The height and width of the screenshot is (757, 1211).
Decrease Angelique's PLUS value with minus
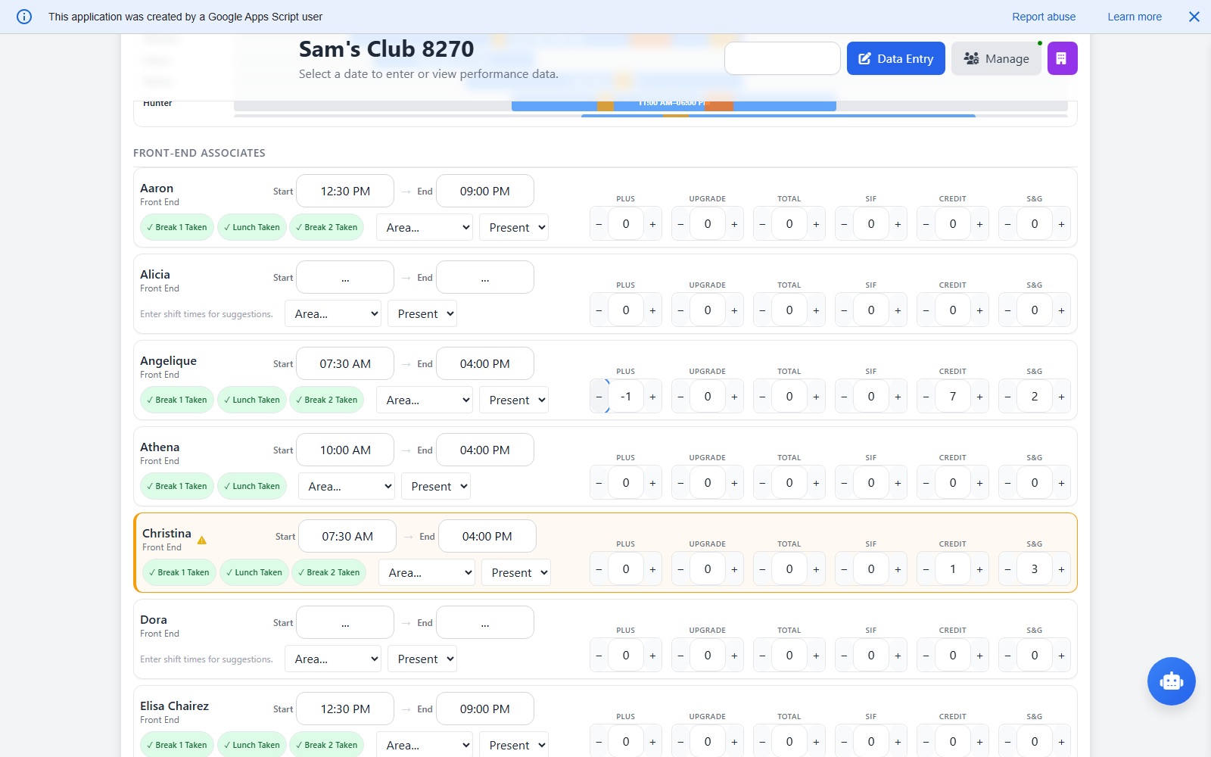click(x=599, y=397)
